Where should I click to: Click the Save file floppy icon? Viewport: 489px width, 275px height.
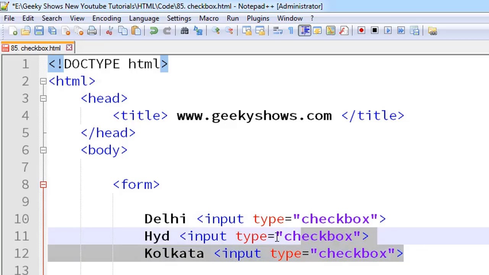[x=39, y=31]
